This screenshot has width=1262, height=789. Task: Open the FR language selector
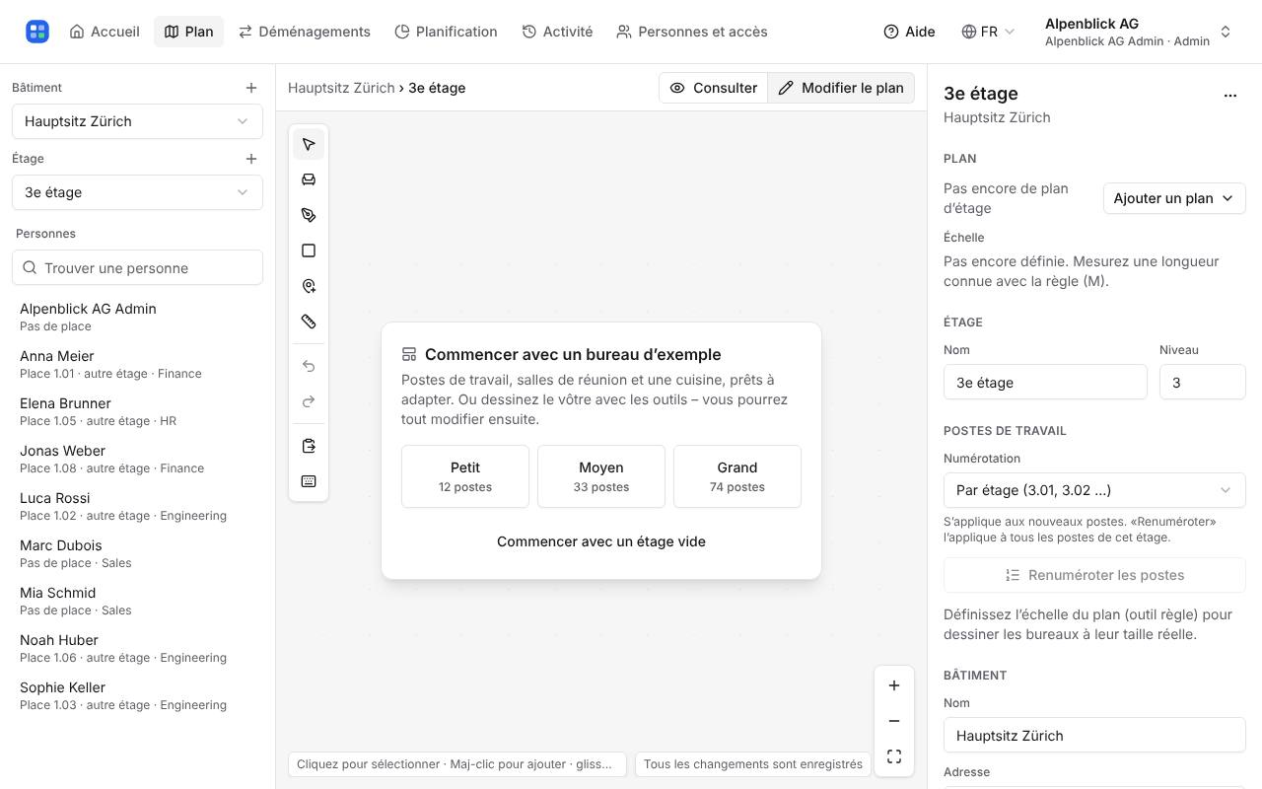click(989, 32)
